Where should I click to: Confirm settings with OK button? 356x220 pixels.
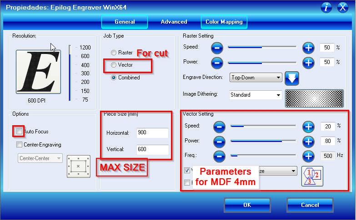click(x=247, y=205)
